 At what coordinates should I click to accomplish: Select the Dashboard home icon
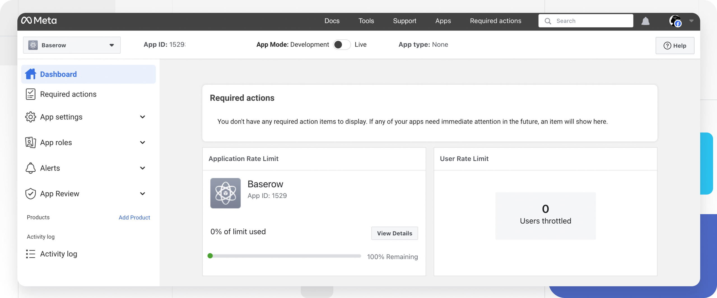coord(31,74)
